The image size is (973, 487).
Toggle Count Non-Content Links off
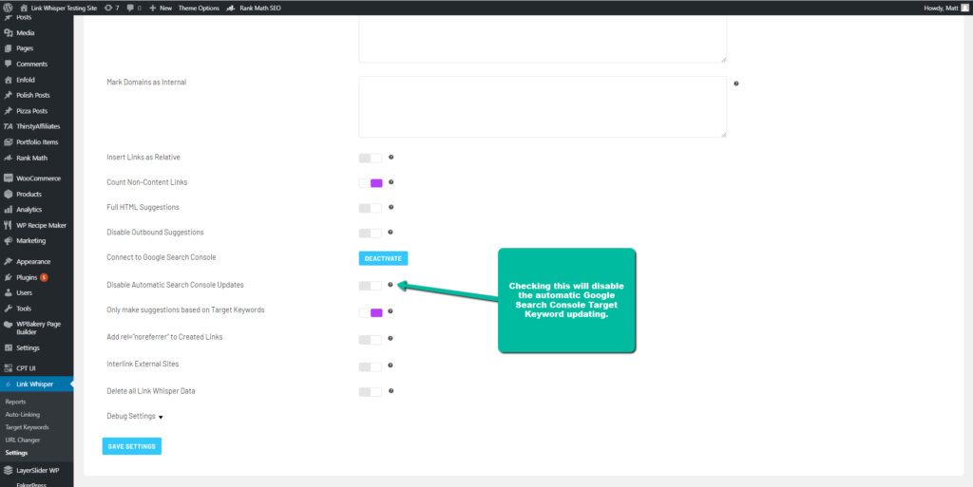pos(371,183)
